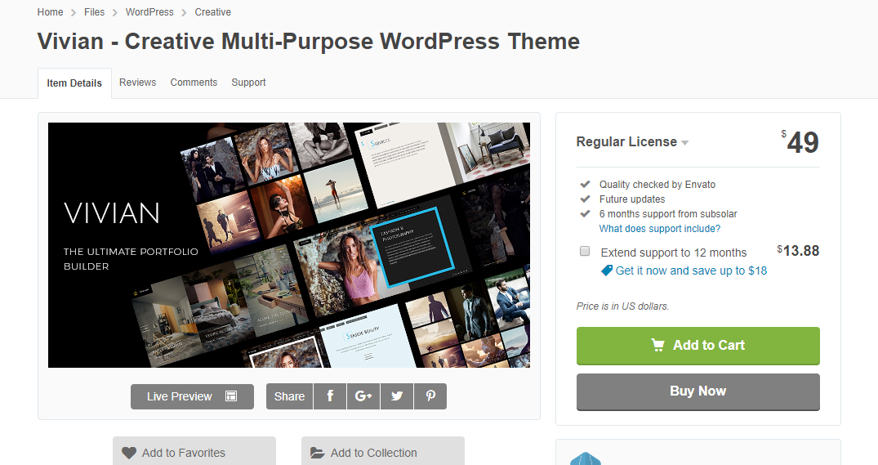
Task: Add the theme to cart
Action: (x=698, y=346)
